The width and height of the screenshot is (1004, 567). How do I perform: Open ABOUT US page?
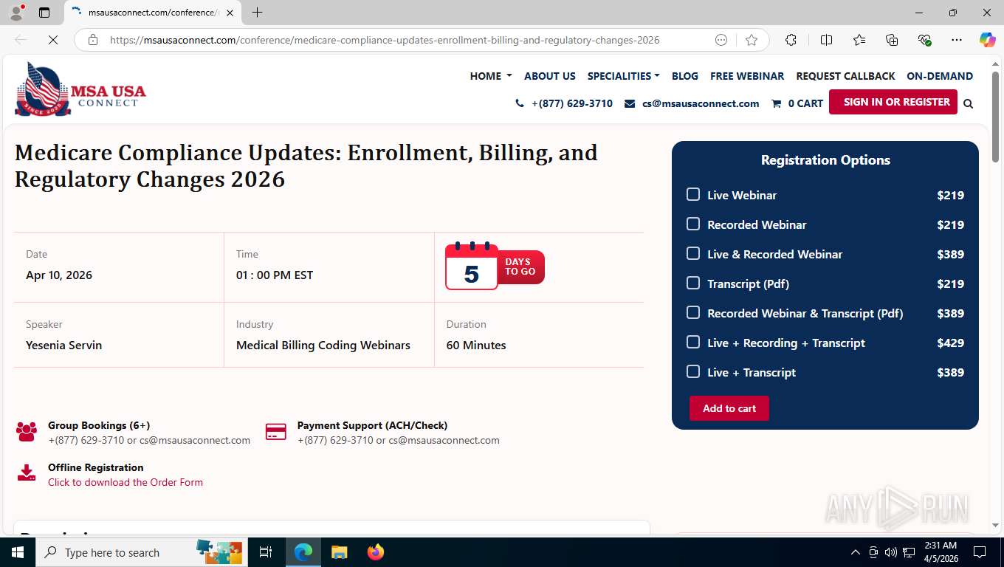[550, 76]
